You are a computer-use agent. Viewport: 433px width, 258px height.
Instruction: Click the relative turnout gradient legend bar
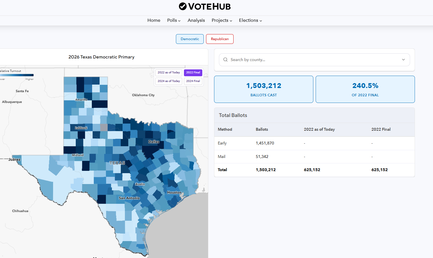[x=17, y=75]
